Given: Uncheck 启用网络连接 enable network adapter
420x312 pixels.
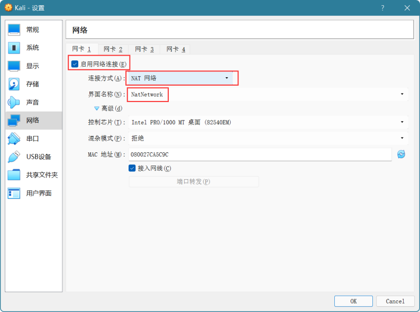Looking at the screenshot, I should 75,64.
